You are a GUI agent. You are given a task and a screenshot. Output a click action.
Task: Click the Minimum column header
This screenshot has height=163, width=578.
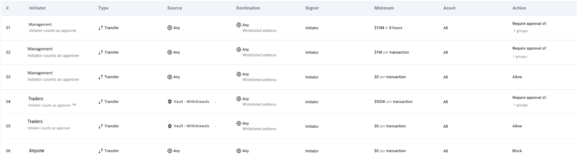coord(384,8)
